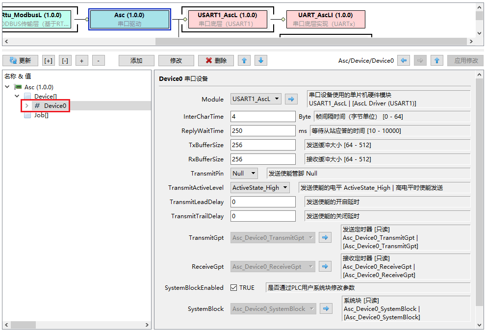This screenshot has width=486, height=332.
Task: Go to ReceiveGpt reference using arrow button
Action: coord(325,267)
